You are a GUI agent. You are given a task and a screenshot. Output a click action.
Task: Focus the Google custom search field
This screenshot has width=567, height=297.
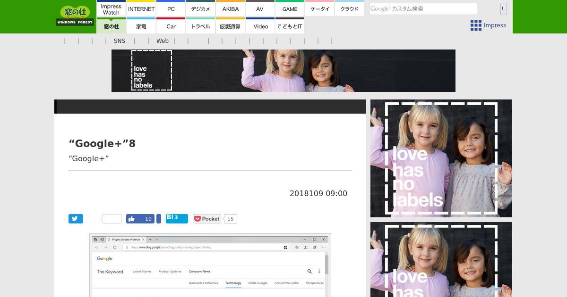click(423, 9)
